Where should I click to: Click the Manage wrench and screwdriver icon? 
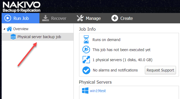pos(80,18)
